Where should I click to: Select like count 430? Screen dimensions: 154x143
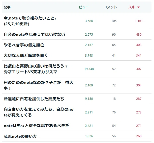point(139,35)
